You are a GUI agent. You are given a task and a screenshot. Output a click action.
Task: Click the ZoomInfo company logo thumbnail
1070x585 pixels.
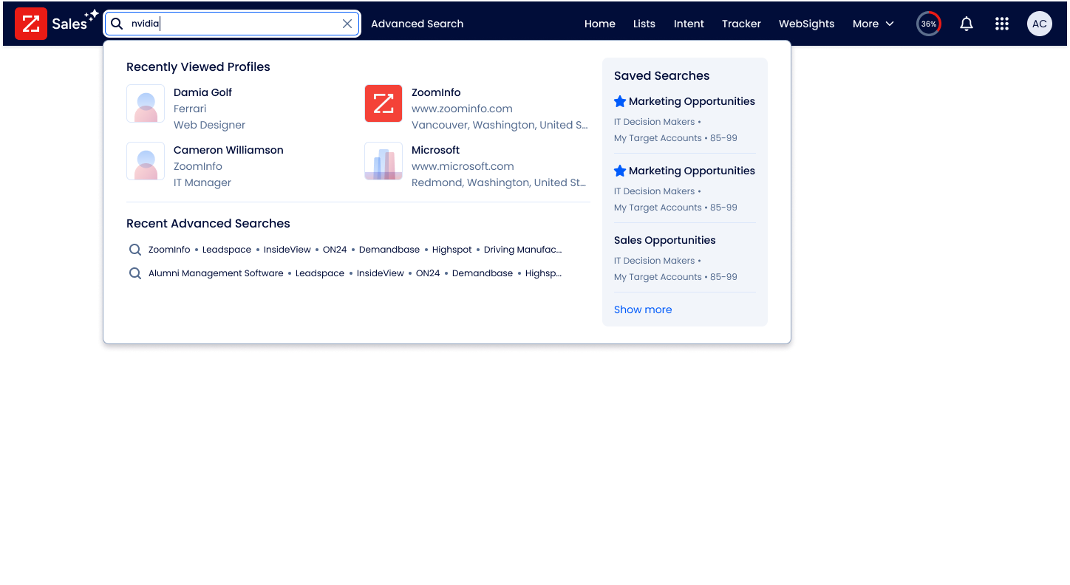point(384,103)
